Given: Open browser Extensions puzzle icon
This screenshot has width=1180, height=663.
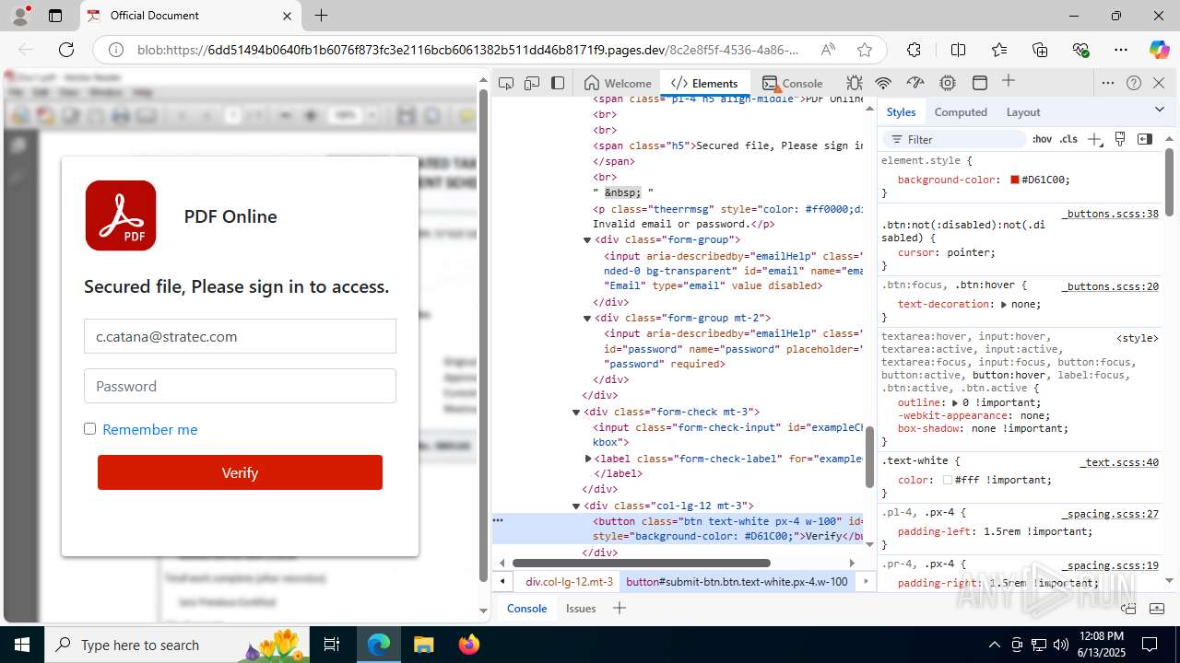Looking at the screenshot, I should coord(914,50).
